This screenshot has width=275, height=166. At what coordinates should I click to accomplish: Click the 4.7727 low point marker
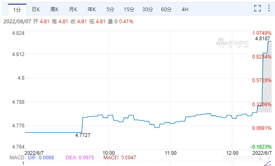(83, 135)
